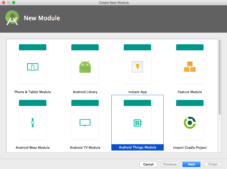The height and width of the screenshot is (169, 227).
Task: Click the highlighted "Android Things Module" label
Action: click(137, 147)
